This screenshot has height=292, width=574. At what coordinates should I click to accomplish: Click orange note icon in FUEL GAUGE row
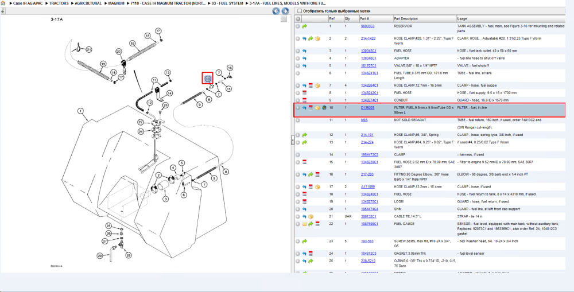point(304,224)
